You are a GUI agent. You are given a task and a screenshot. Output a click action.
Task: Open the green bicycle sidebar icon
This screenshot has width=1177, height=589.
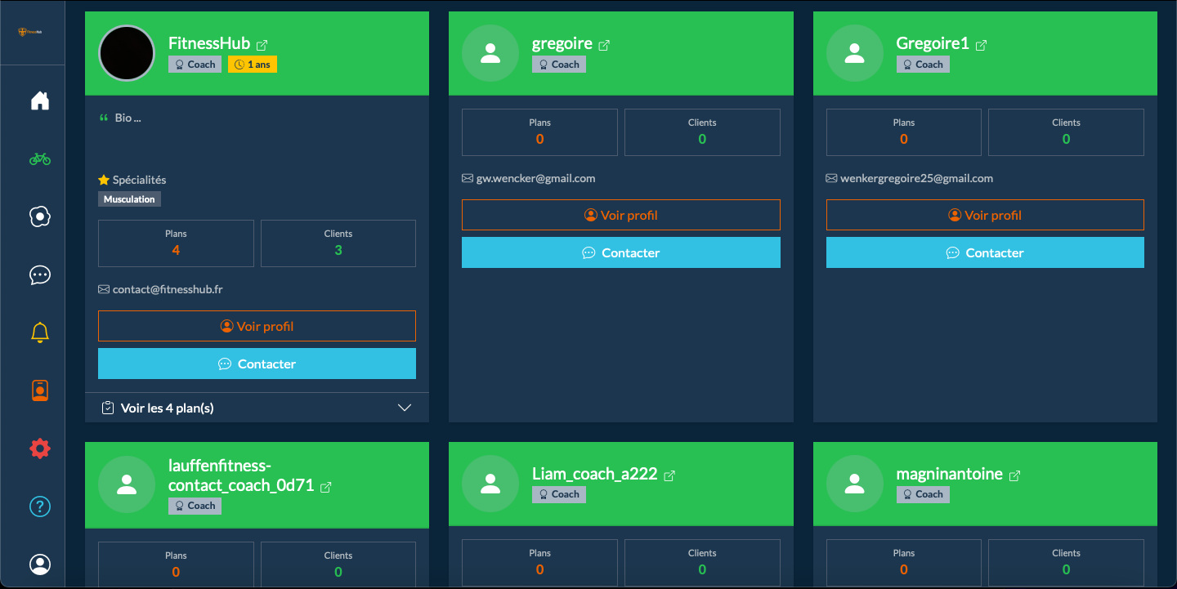[40, 159]
